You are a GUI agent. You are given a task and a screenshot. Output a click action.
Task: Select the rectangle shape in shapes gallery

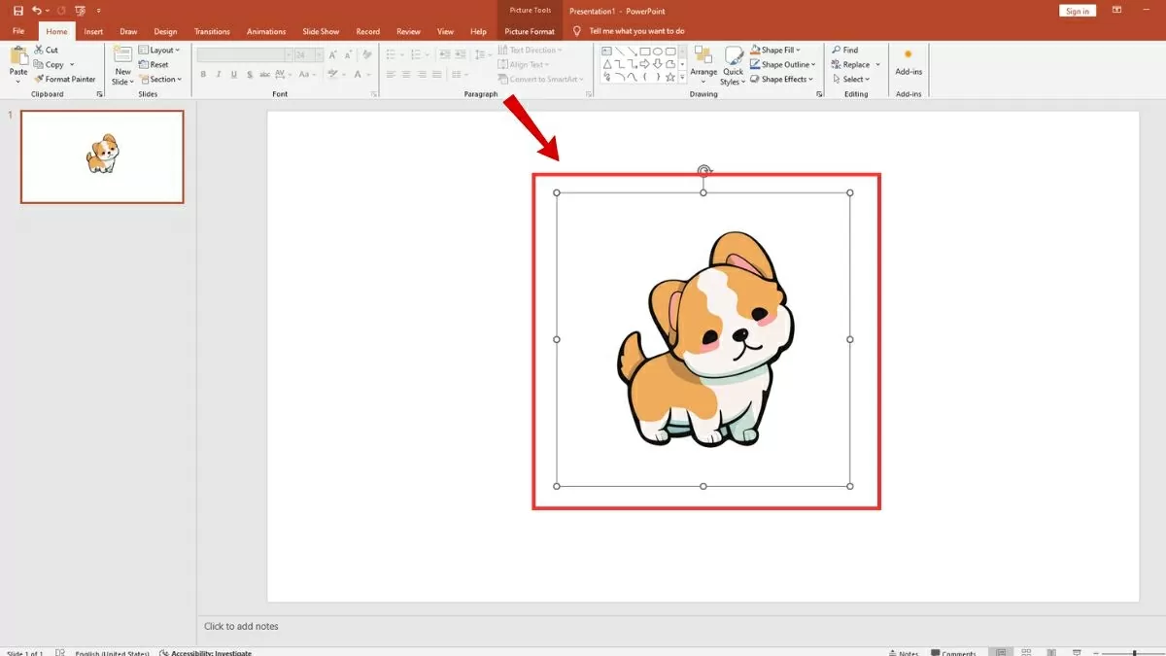(x=645, y=51)
